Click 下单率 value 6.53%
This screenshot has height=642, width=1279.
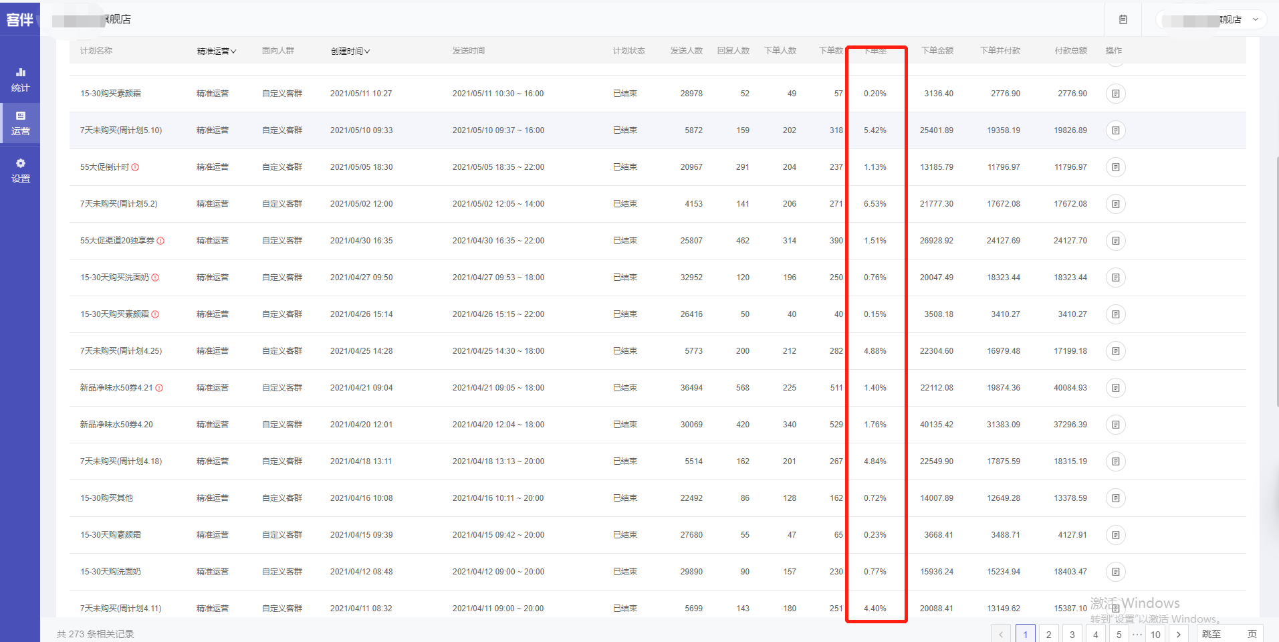(875, 204)
